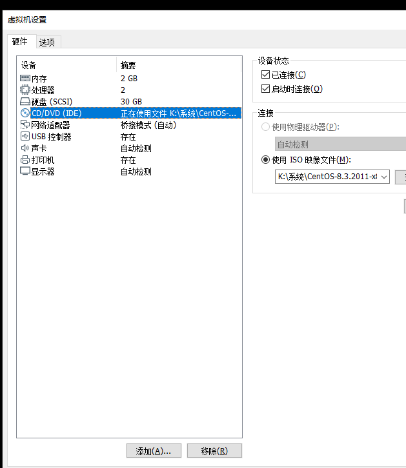The width and height of the screenshot is (406, 468).
Task: Select the processor (处理器) chip icon
Action: [x=25, y=90]
